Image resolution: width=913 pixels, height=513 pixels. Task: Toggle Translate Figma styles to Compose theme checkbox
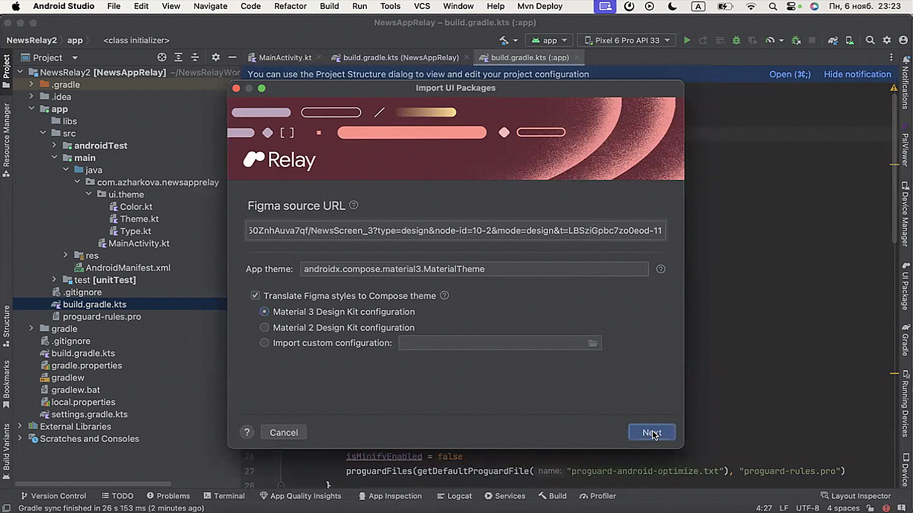point(255,296)
